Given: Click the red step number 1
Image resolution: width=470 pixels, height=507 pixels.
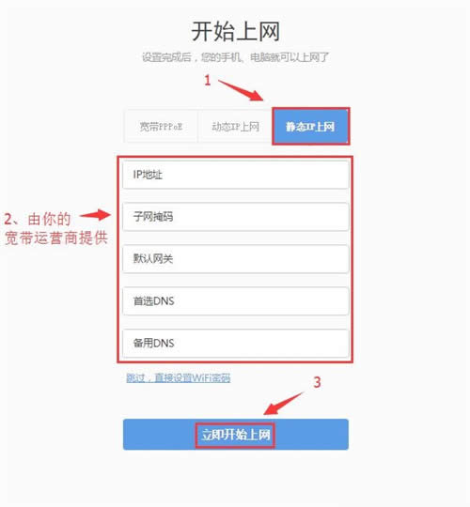Looking at the screenshot, I should coord(208,80).
